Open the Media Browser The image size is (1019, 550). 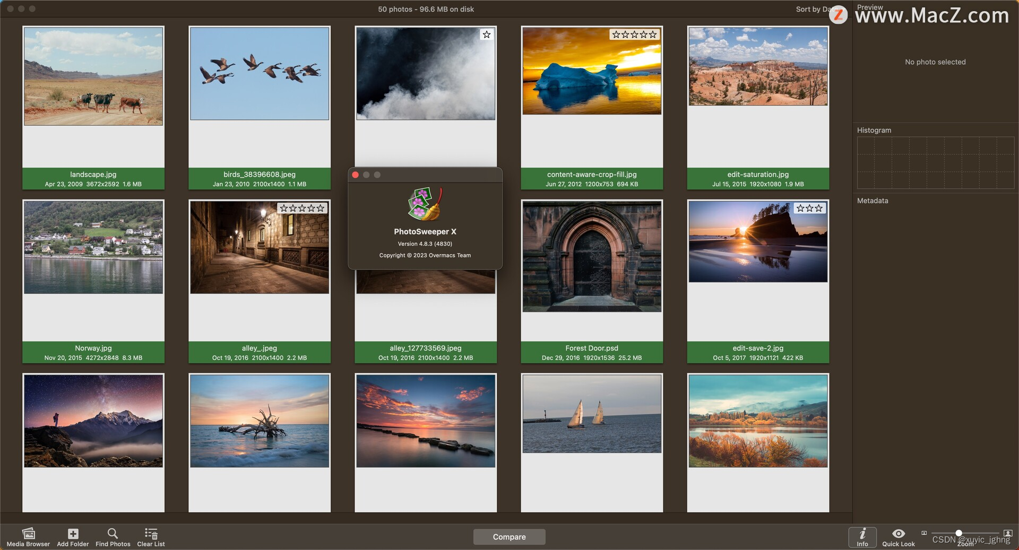point(28,537)
